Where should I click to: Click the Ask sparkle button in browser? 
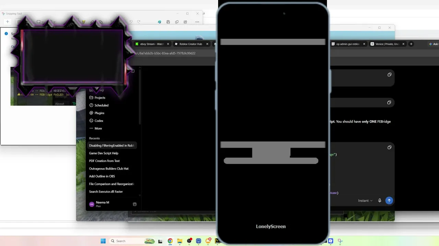(x=434, y=44)
